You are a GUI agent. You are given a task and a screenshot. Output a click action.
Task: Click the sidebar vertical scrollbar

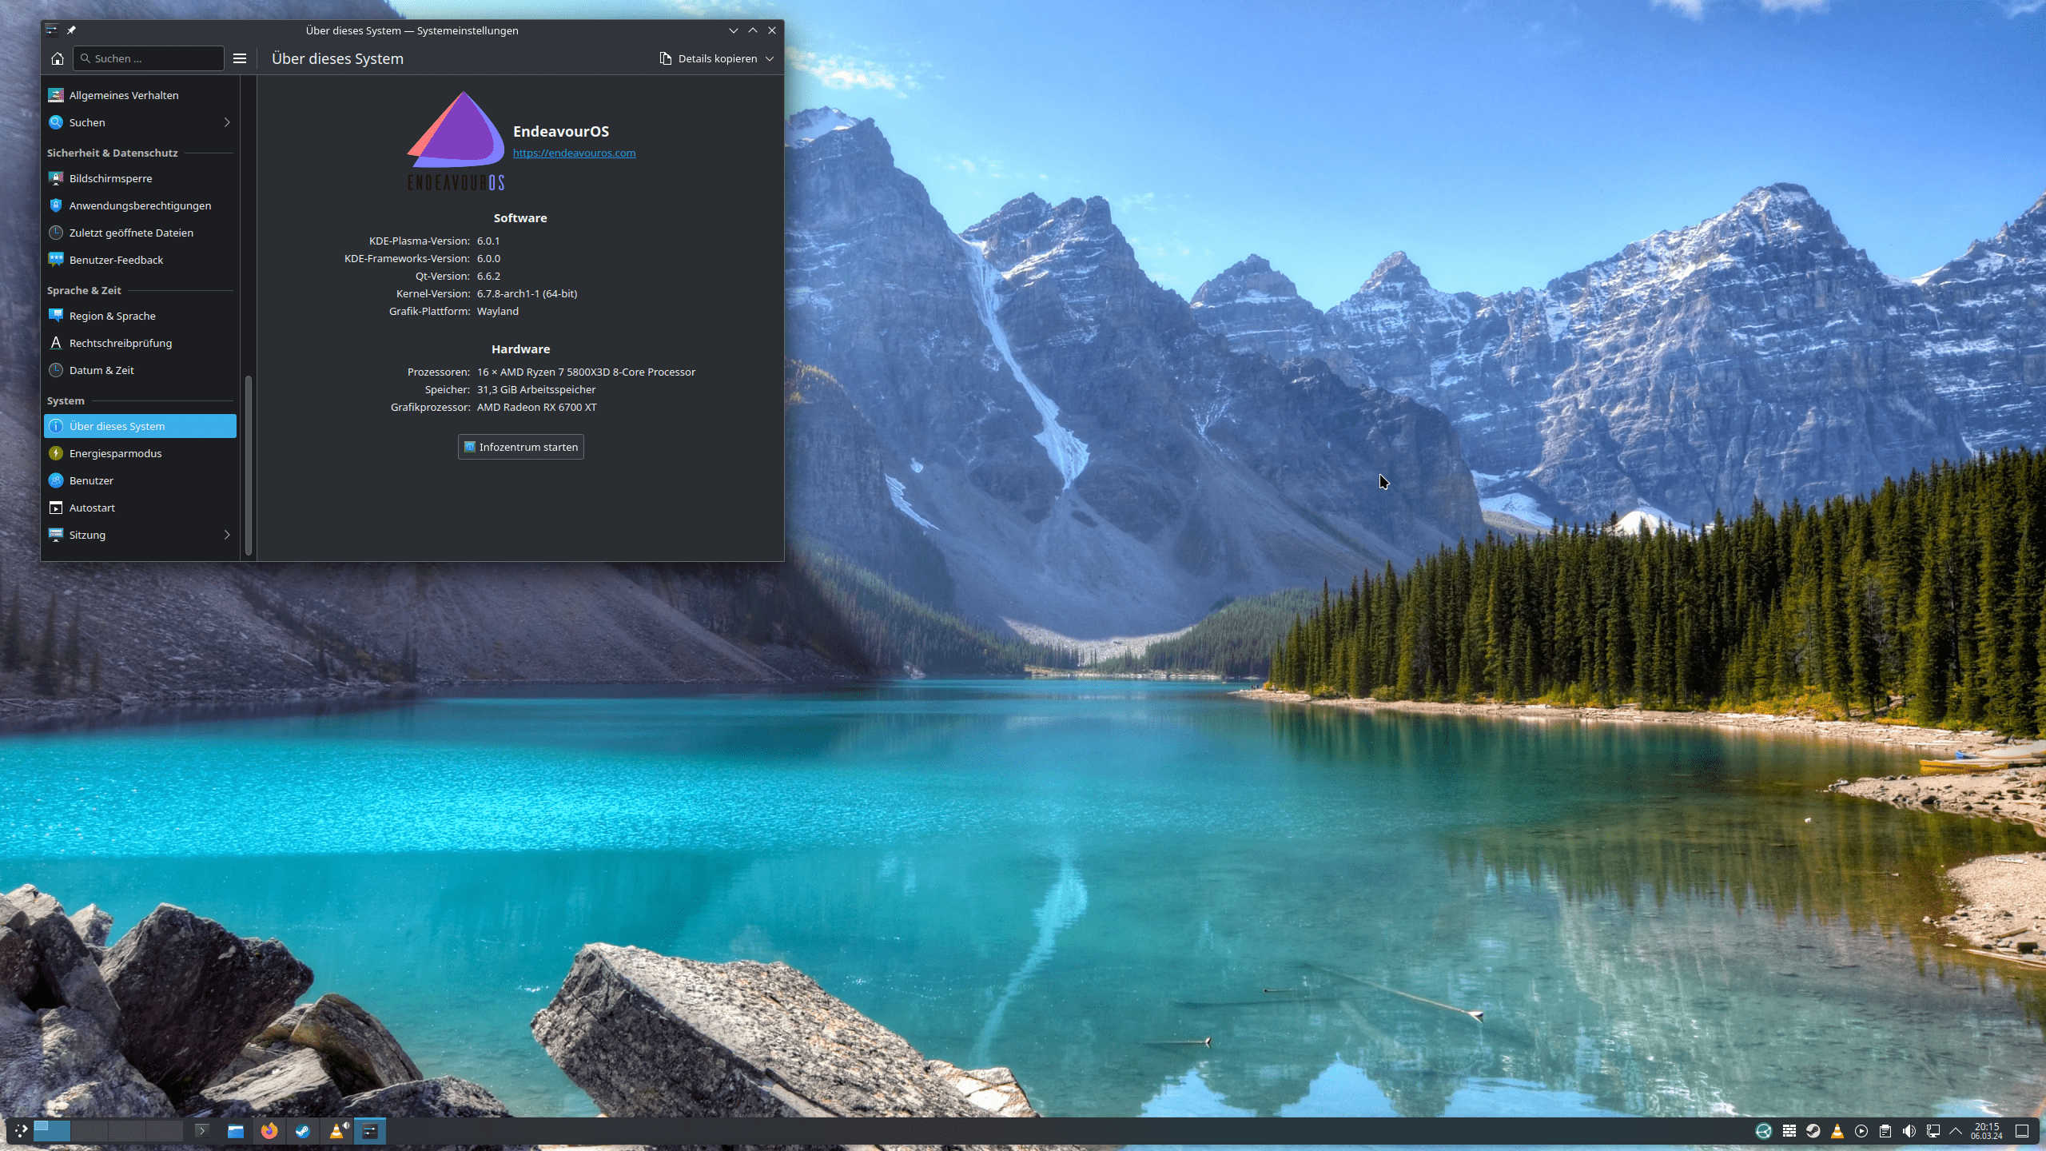(x=249, y=464)
